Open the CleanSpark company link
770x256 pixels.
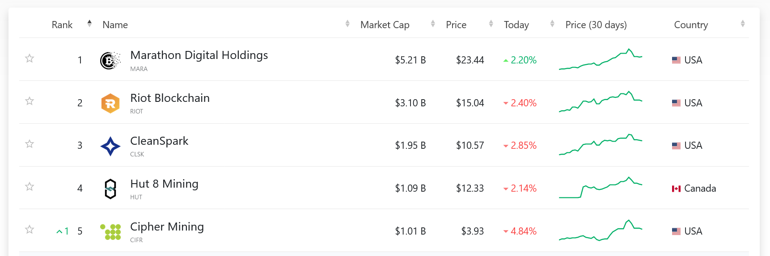coord(159,141)
